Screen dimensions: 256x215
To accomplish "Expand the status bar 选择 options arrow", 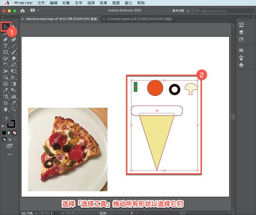I will pyautogui.click(x=132, y=213).
